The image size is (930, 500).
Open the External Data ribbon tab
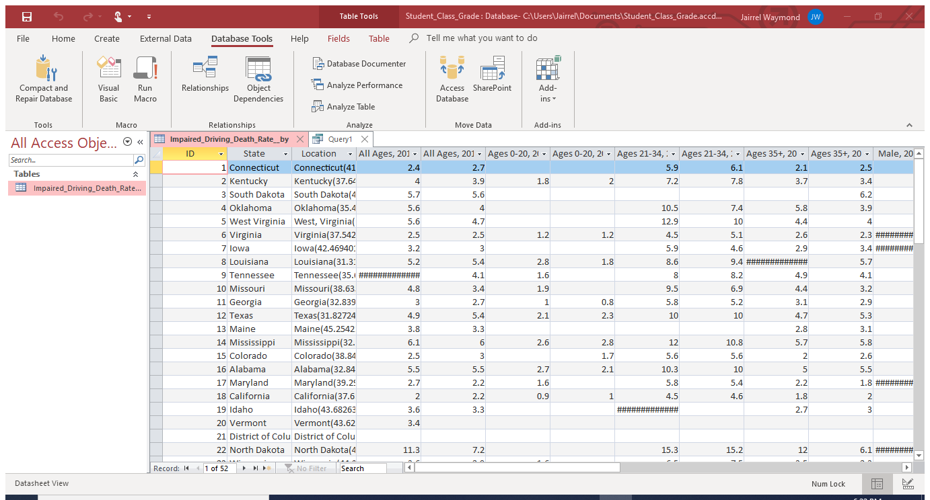(x=166, y=38)
